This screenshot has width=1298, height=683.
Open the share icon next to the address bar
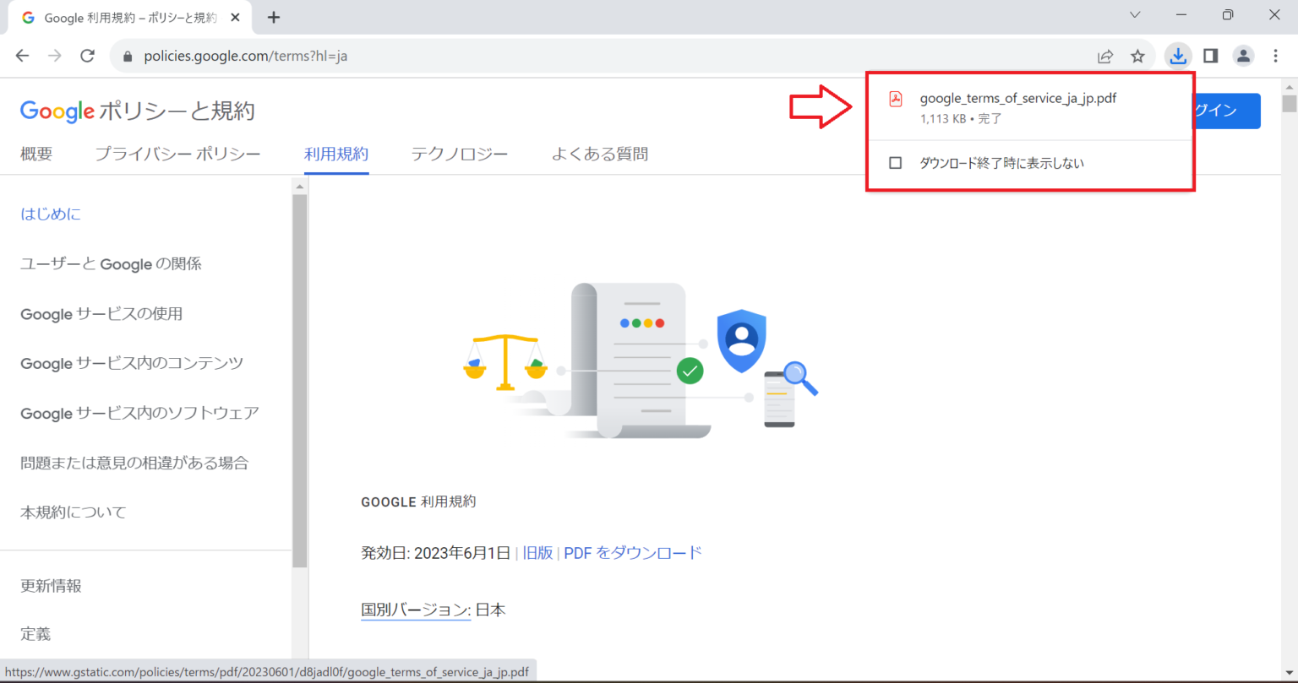click(x=1105, y=56)
